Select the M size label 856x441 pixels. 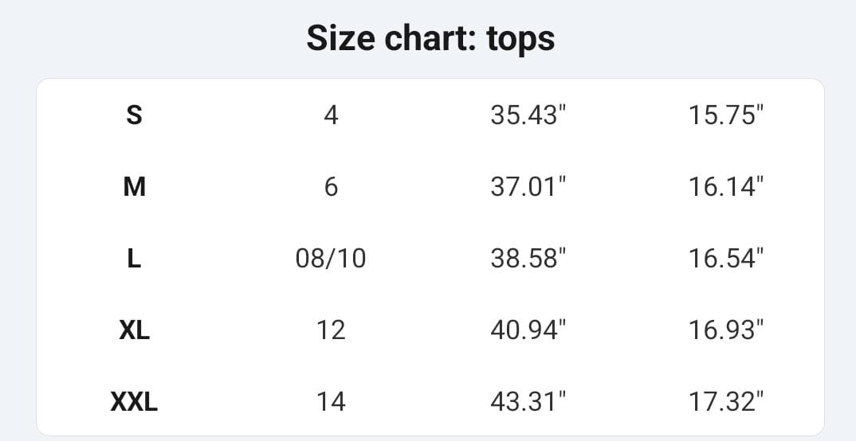(x=134, y=187)
